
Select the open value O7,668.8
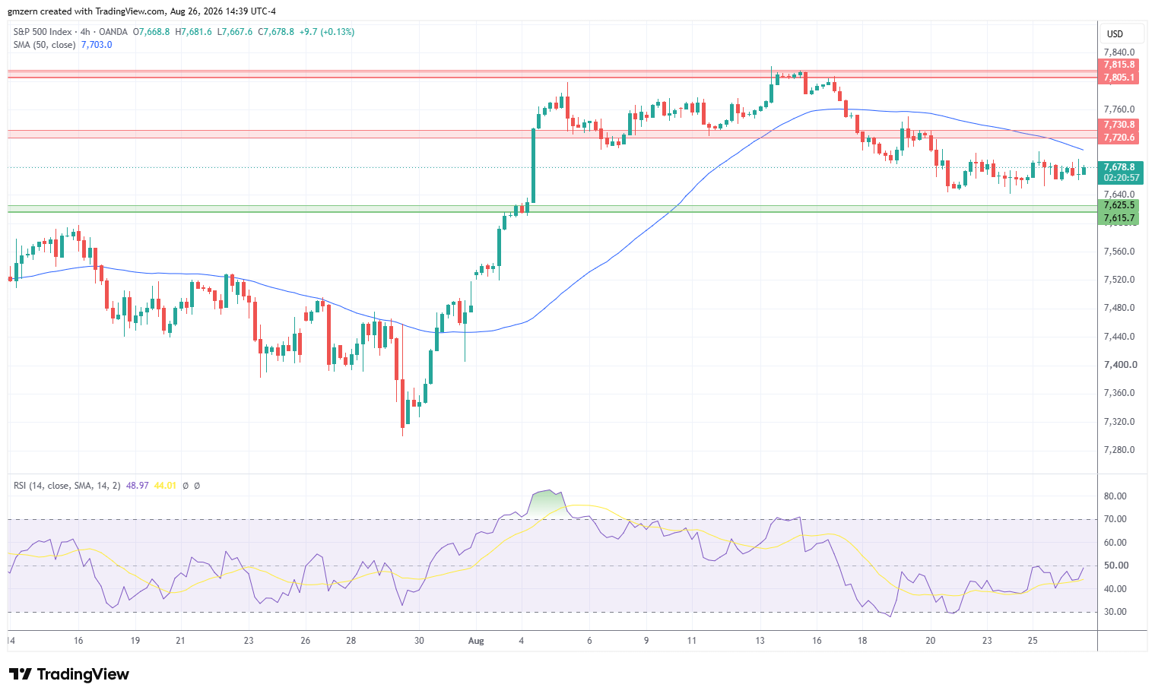pos(151,32)
